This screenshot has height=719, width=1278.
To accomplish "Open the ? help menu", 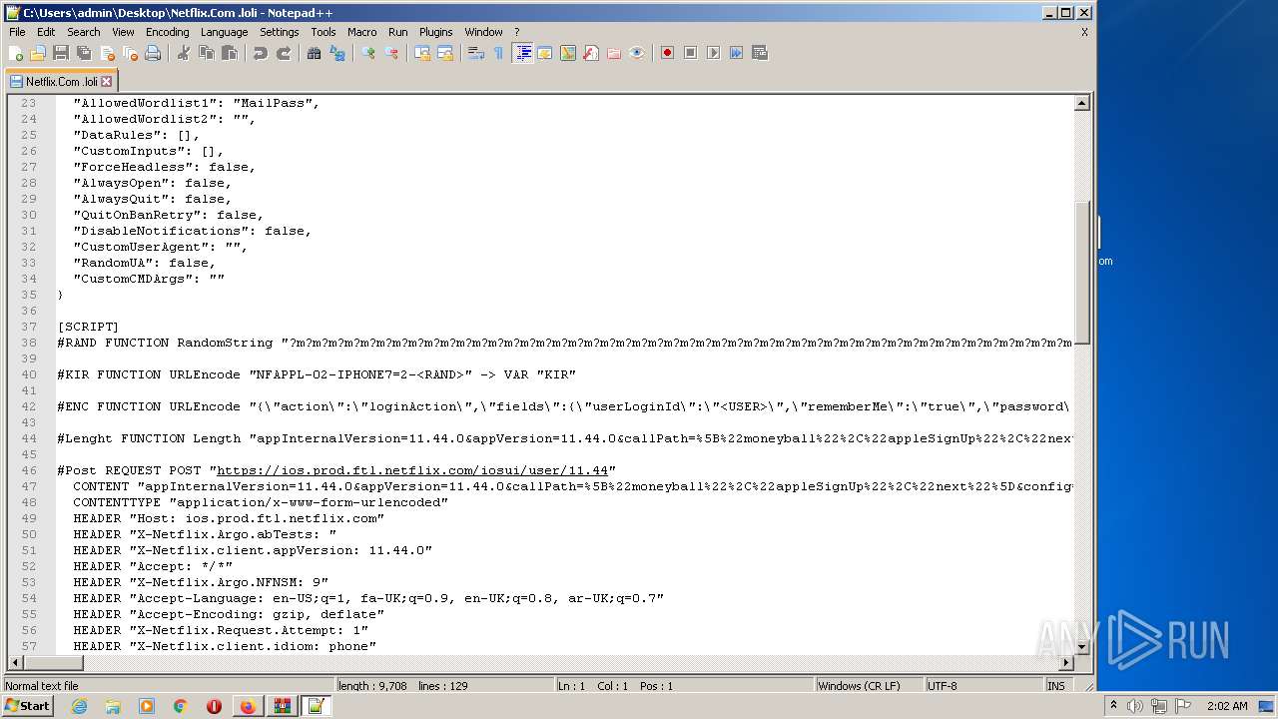I will (x=516, y=32).
